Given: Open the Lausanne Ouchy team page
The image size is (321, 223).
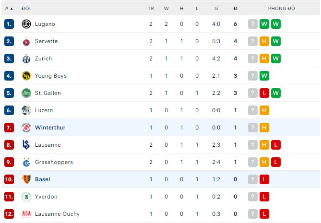Looking at the screenshot, I should point(57,214).
